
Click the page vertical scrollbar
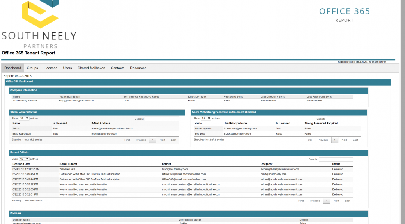click(403, 112)
